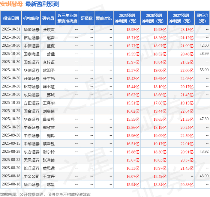Click the 2025预测净利润 header

(x=127, y=18)
